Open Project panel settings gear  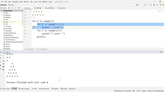point(19,8)
